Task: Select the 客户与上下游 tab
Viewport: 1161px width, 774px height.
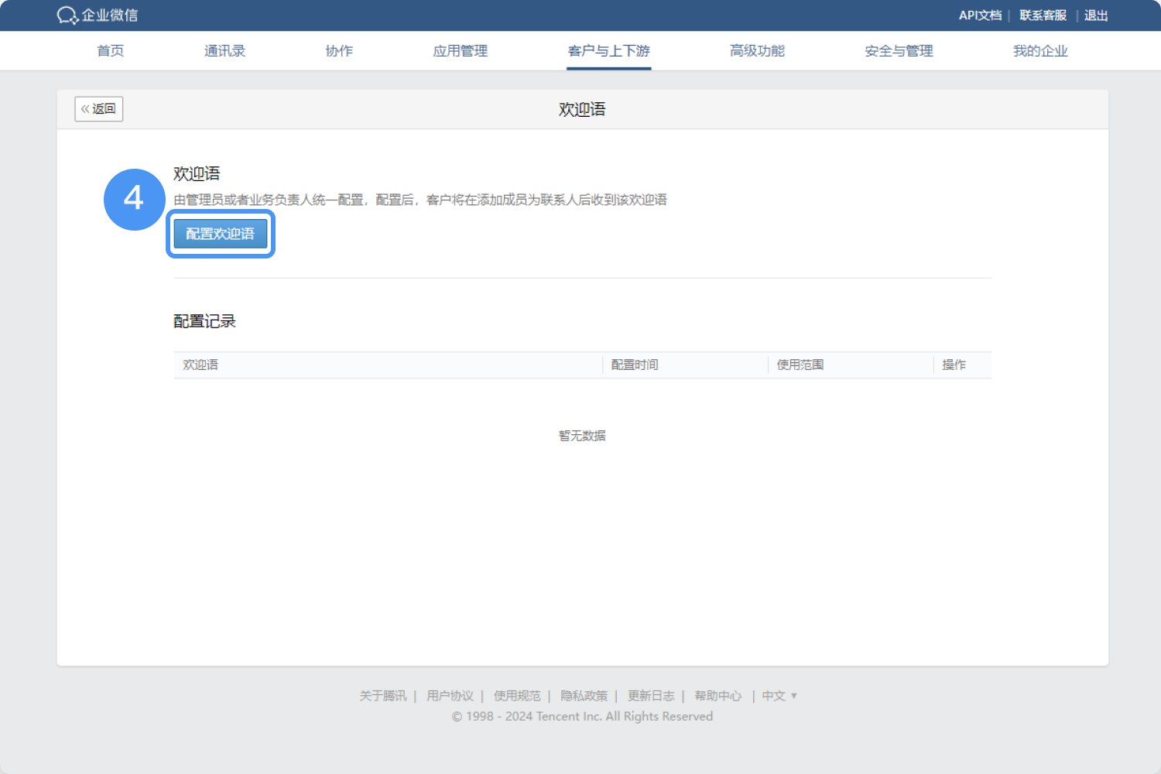Action: tap(608, 51)
